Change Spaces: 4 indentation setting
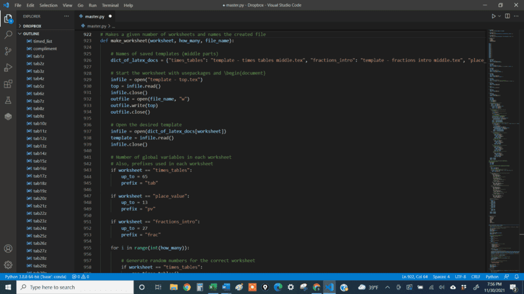Screen dimensions: 524x294 (x=440, y=276)
